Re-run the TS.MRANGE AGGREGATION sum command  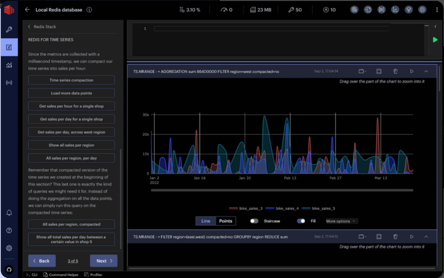tap(412, 72)
